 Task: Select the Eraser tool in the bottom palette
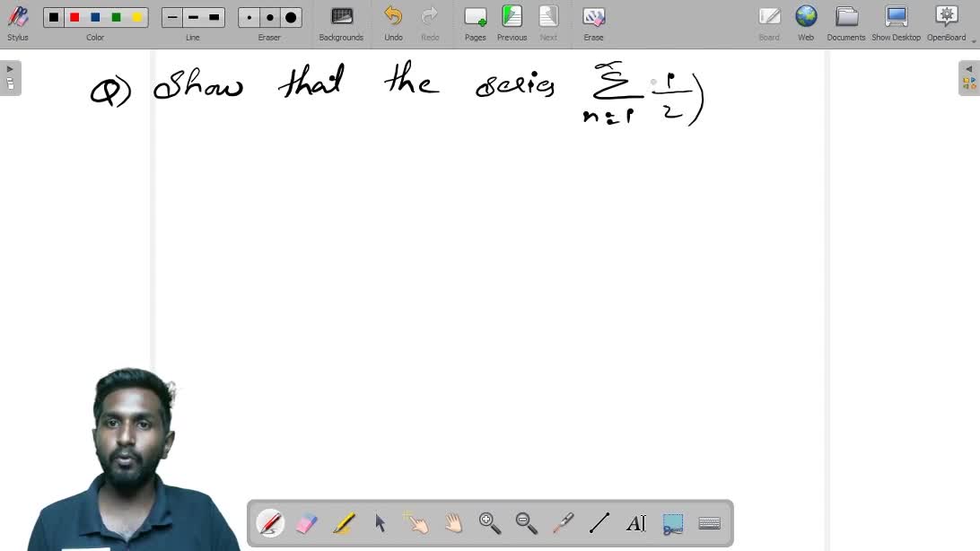tap(307, 523)
